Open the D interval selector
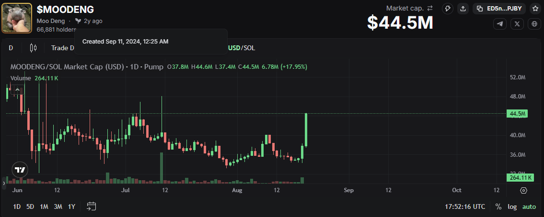This screenshot has height=217, width=544. point(11,48)
